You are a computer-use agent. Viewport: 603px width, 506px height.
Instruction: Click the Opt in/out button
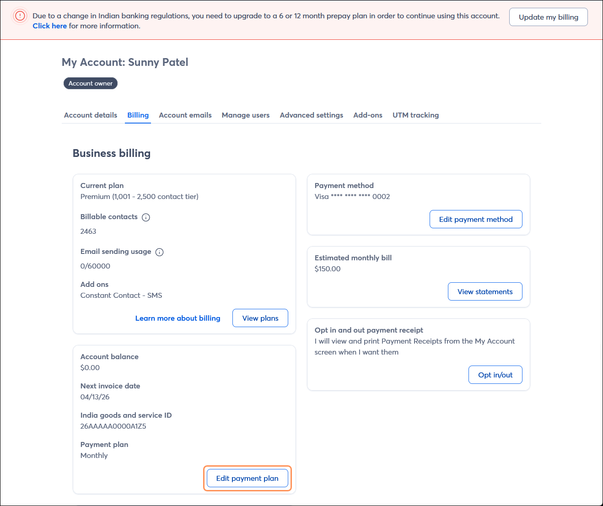coord(495,375)
